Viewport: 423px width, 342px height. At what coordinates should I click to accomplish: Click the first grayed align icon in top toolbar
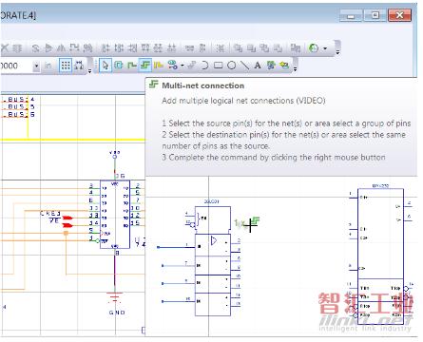(106, 48)
